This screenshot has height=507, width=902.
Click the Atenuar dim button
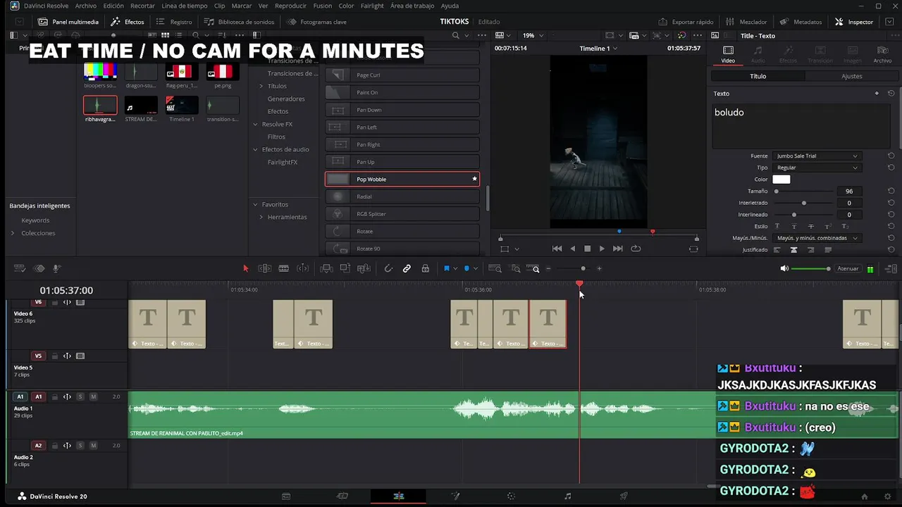pos(848,268)
